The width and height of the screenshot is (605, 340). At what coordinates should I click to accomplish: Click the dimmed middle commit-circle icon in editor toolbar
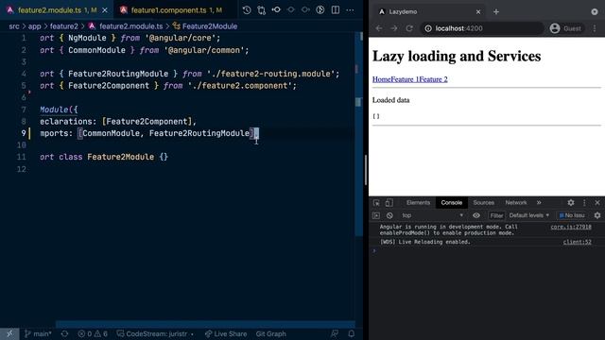tap(291, 10)
